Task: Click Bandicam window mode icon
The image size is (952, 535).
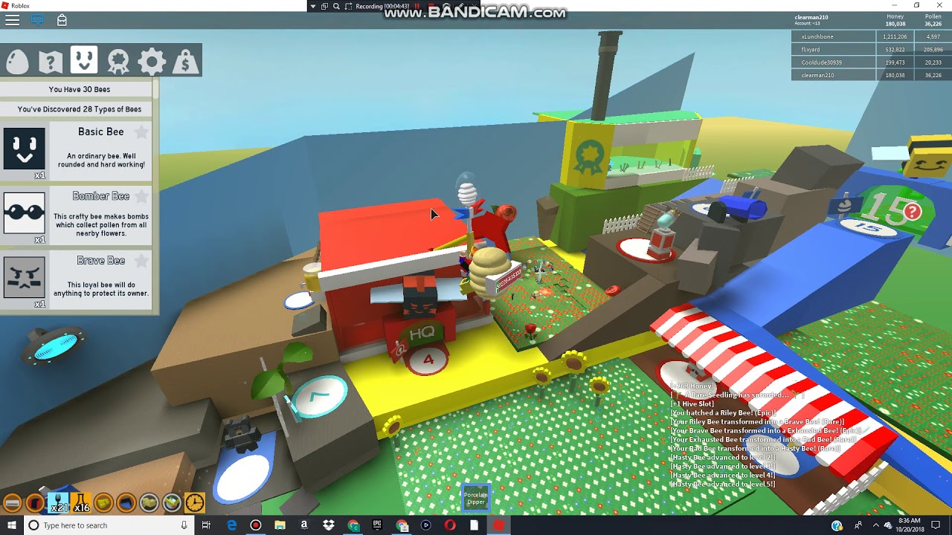Action: (x=324, y=6)
